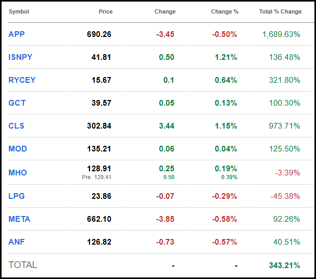Screen dimensions: 316x279
Task: Sort by Total % Change header
Action: point(280,11)
